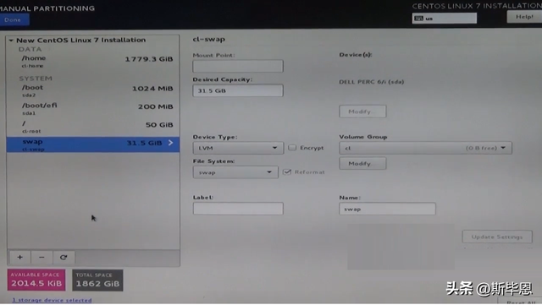The height and width of the screenshot is (305, 542).
Task: Click the keyboard layout us indicator
Action: pyautogui.click(x=444, y=19)
